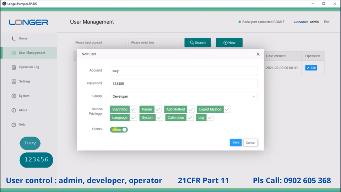Open the Help question mark icon

14,125
